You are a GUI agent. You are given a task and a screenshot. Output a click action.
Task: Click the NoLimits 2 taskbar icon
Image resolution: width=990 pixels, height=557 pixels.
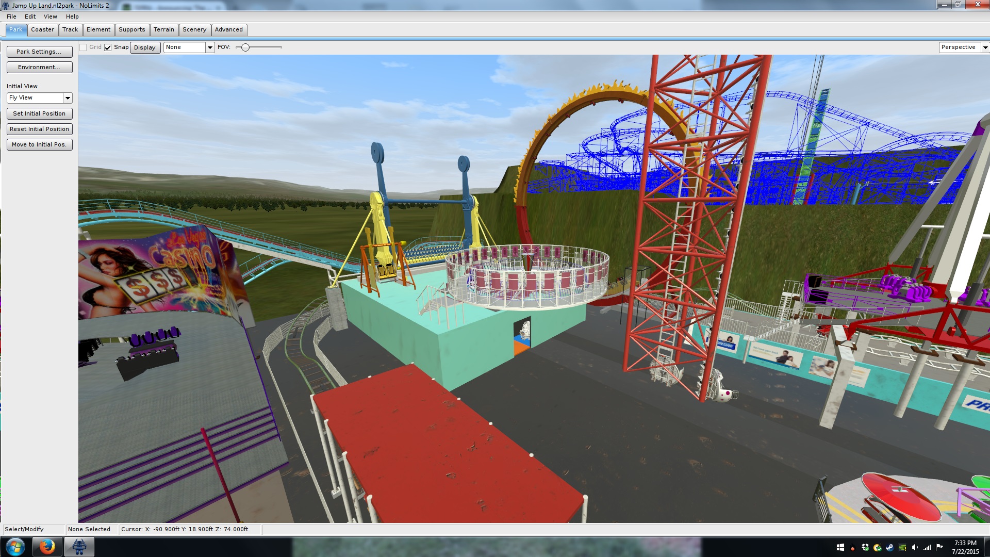tap(79, 547)
